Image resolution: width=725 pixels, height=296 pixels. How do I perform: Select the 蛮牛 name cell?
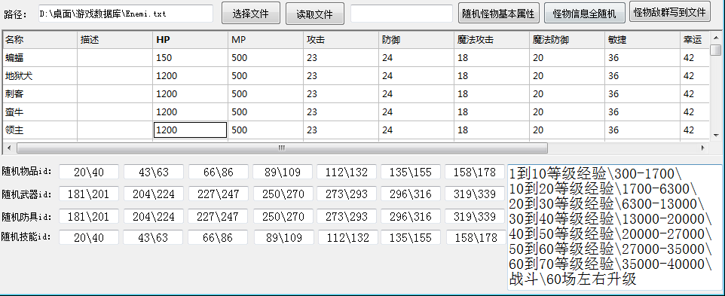(40, 111)
